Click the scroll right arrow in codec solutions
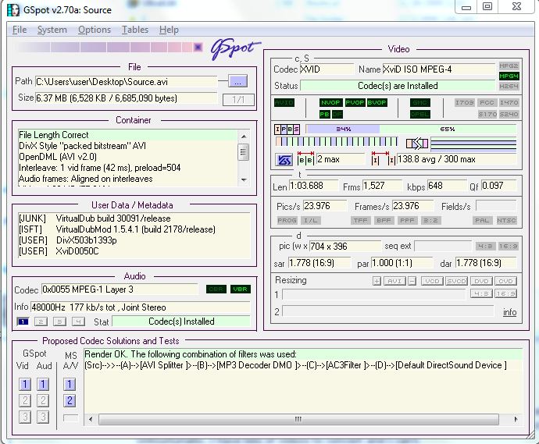Viewport: 539px width, 444px height. pyautogui.click(x=516, y=419)
